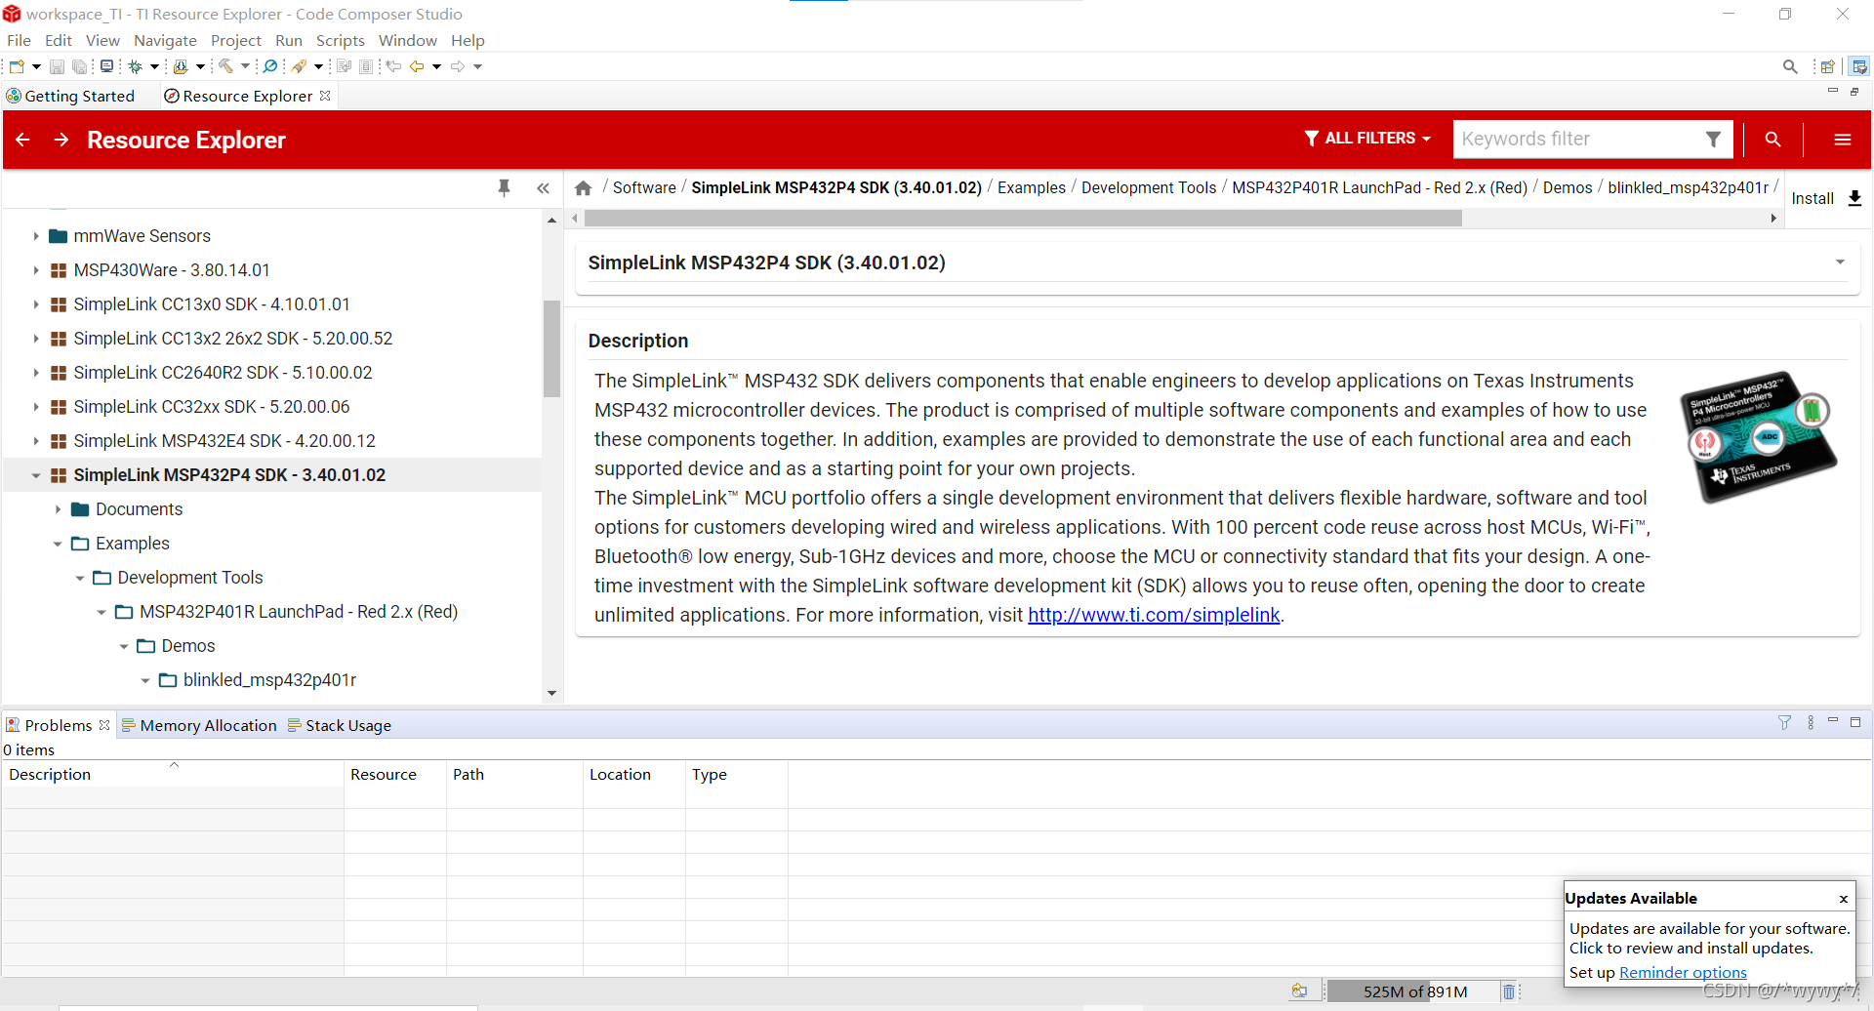Close the Resource Explorer tab
The height and width of the screenshot is (1011, 1874).
coord(325,96)
